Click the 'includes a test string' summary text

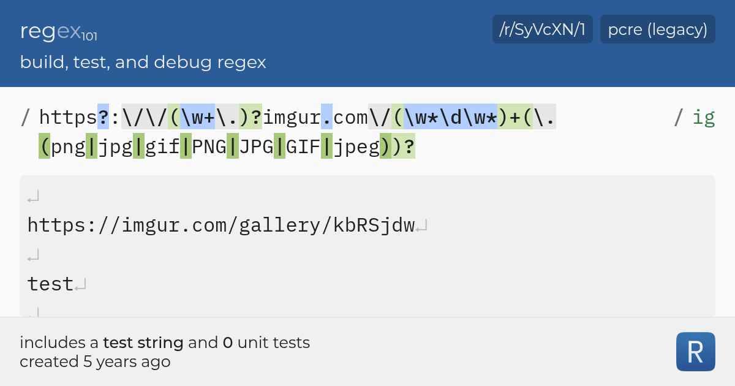[165, 342]
